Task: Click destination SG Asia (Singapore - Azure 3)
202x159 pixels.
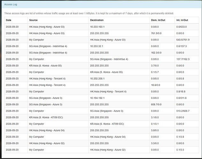Action: coord(107,111)
